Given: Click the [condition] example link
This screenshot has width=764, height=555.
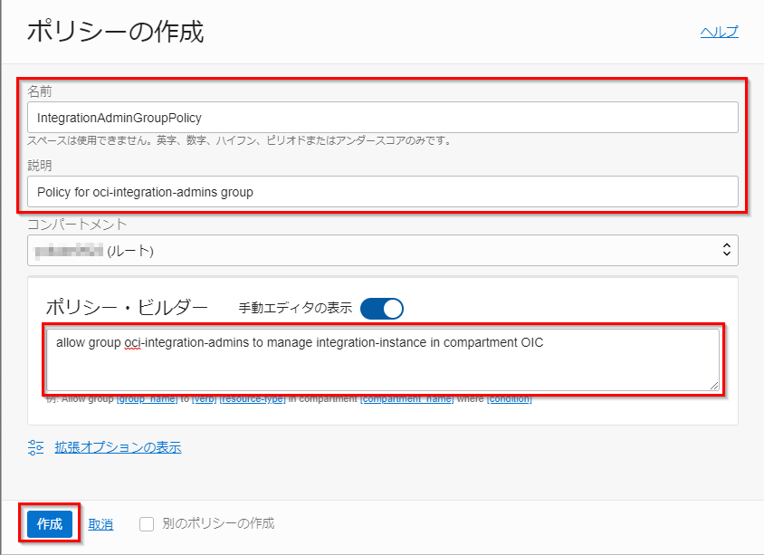Looking at the screenshot, I should [510, 399].
